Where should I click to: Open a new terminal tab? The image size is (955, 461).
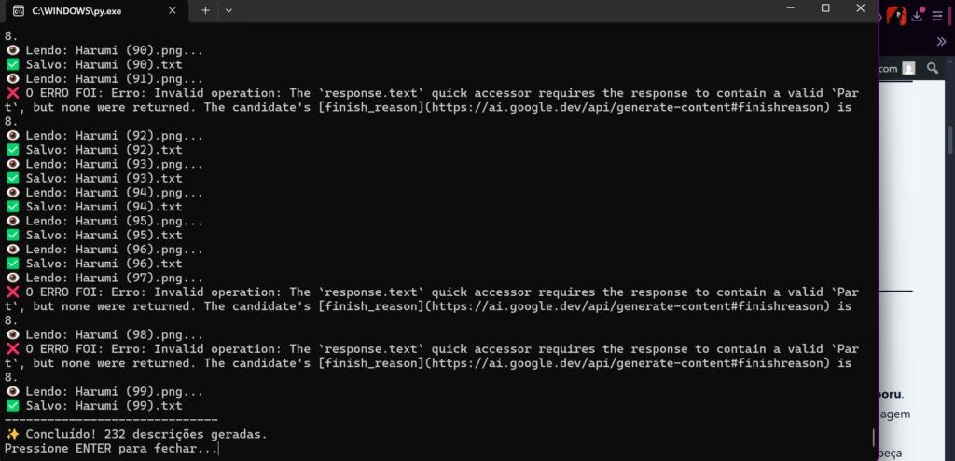205,9
